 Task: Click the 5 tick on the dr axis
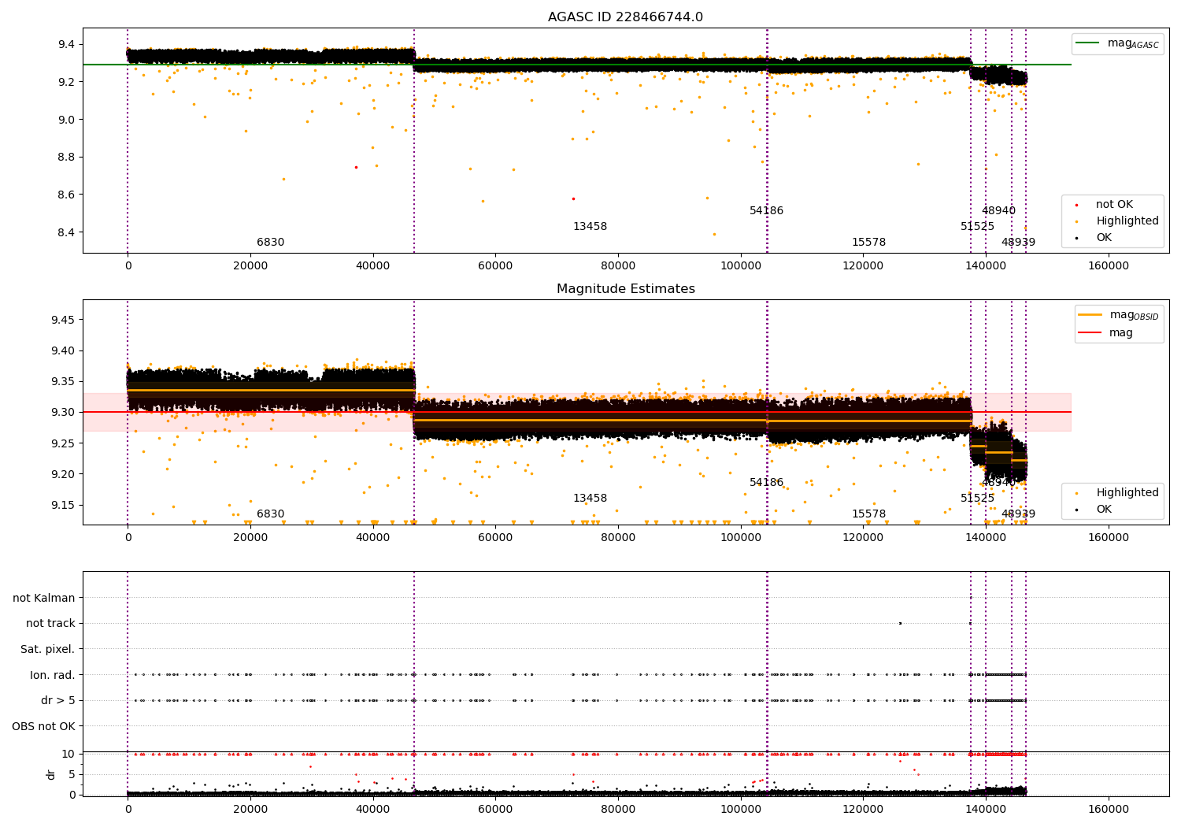[x=72, y=774]
